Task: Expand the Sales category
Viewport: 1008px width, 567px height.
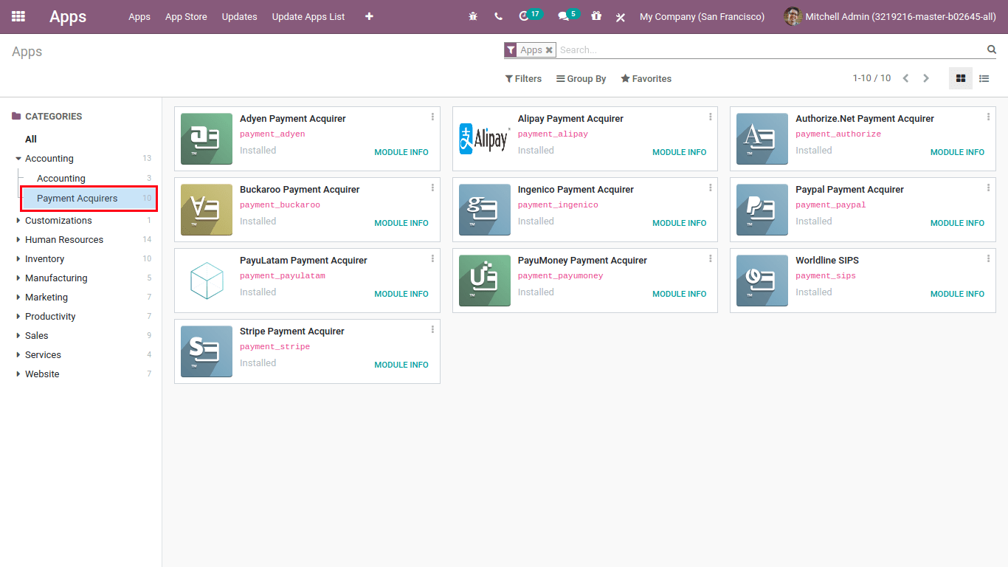Action: [18, 335]
